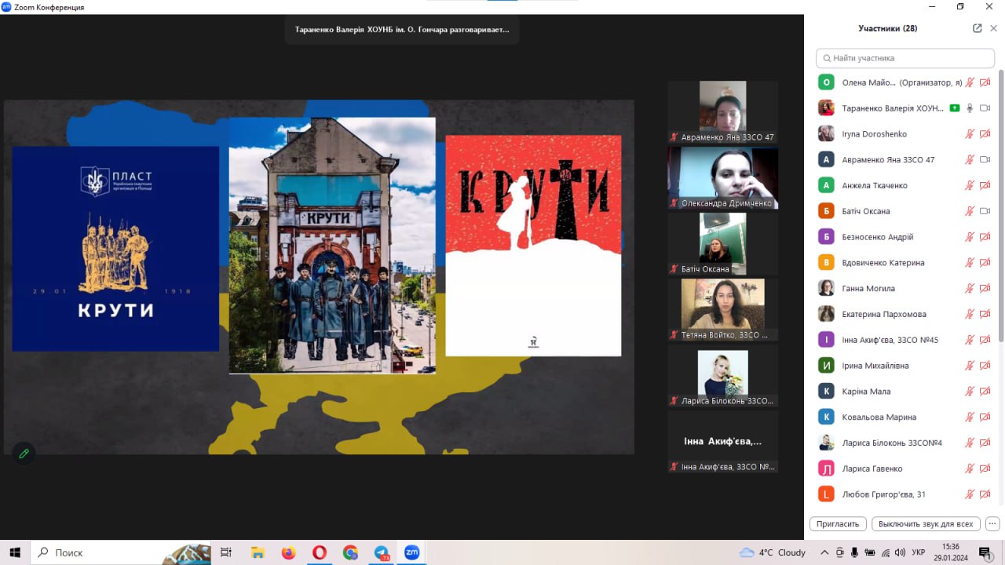Screen dimensions: 1005x565
Task: Click the Пригласить invite button
Action: (x=838, y=524)
